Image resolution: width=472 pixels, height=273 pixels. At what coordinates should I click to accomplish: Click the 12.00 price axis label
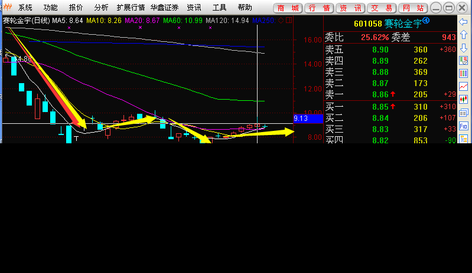pyautogui.click(x=313, y=89)
